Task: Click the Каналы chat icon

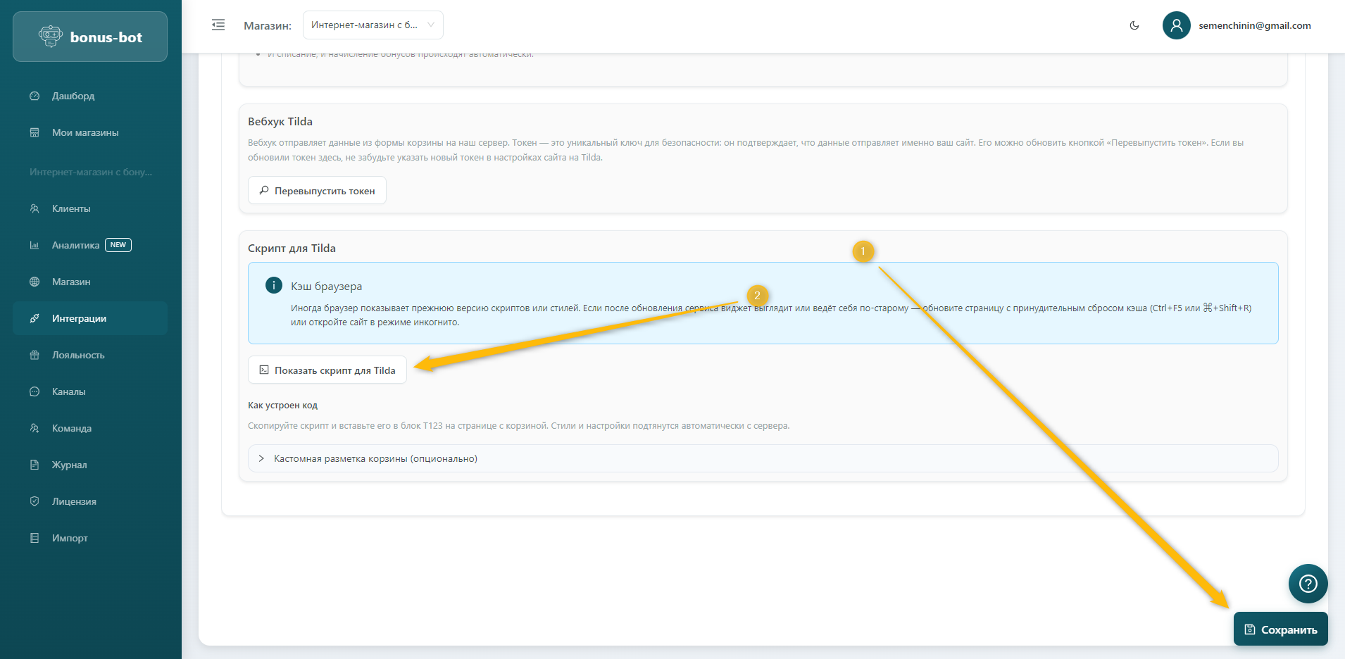Action: 35,391
